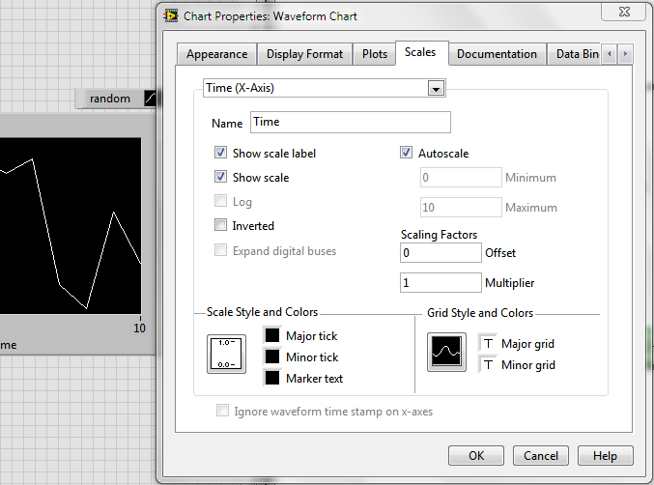
Task: Open the grid style picker icon
Action: tap(446, 352)
